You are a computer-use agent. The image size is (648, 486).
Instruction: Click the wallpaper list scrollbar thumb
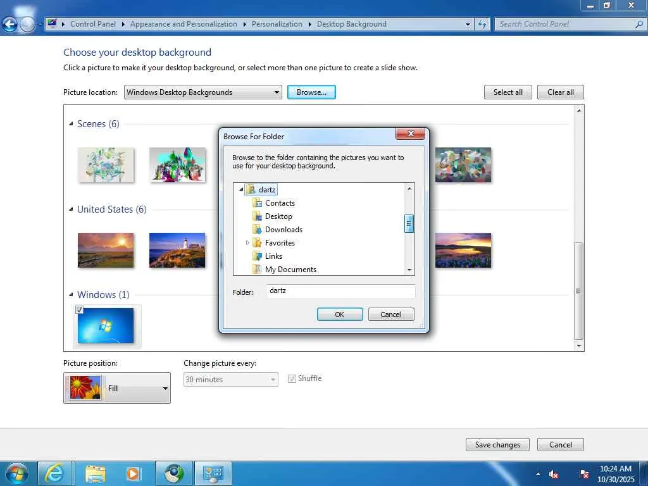coord(578,291)
